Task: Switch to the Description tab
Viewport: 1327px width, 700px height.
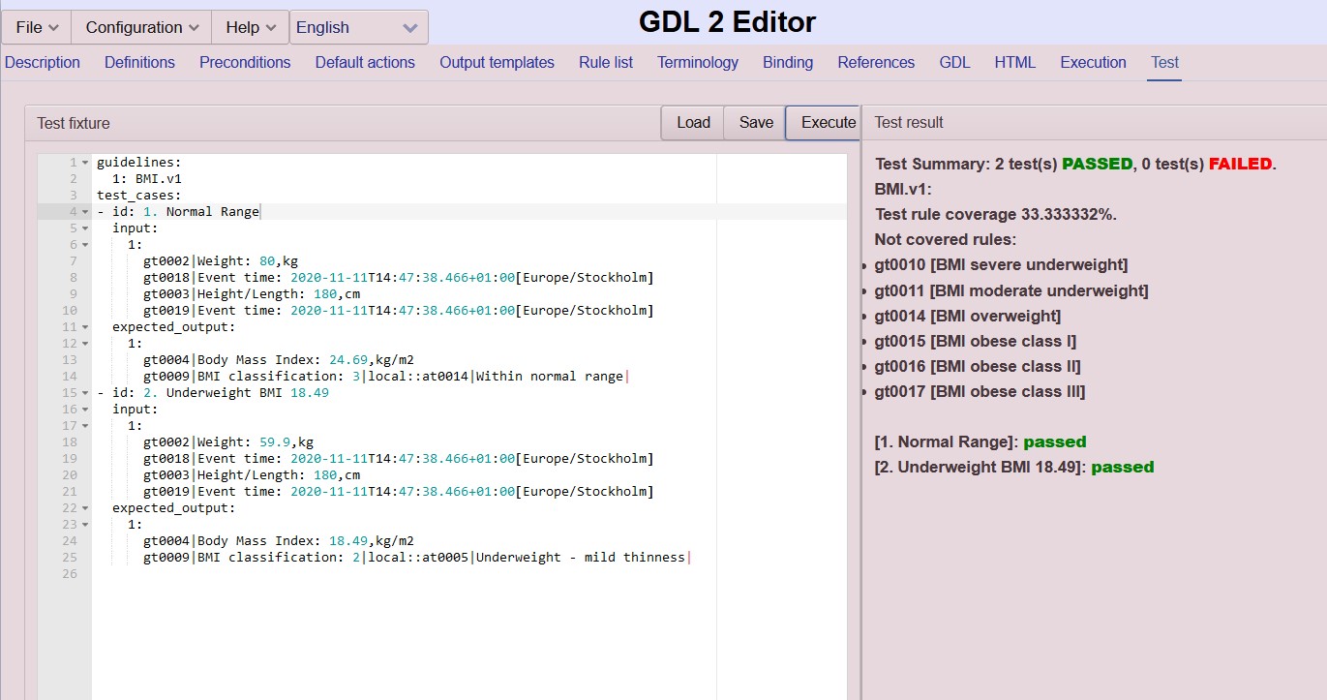Action: pos(42,62)
